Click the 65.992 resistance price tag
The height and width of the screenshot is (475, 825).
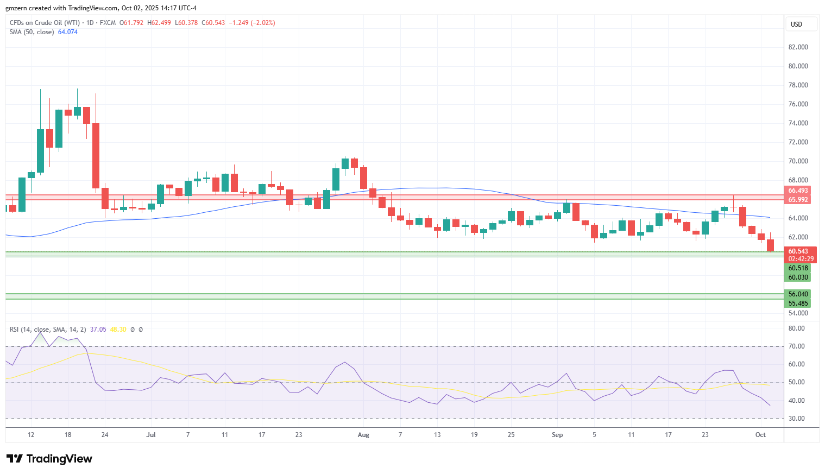(x=798, y=200)
